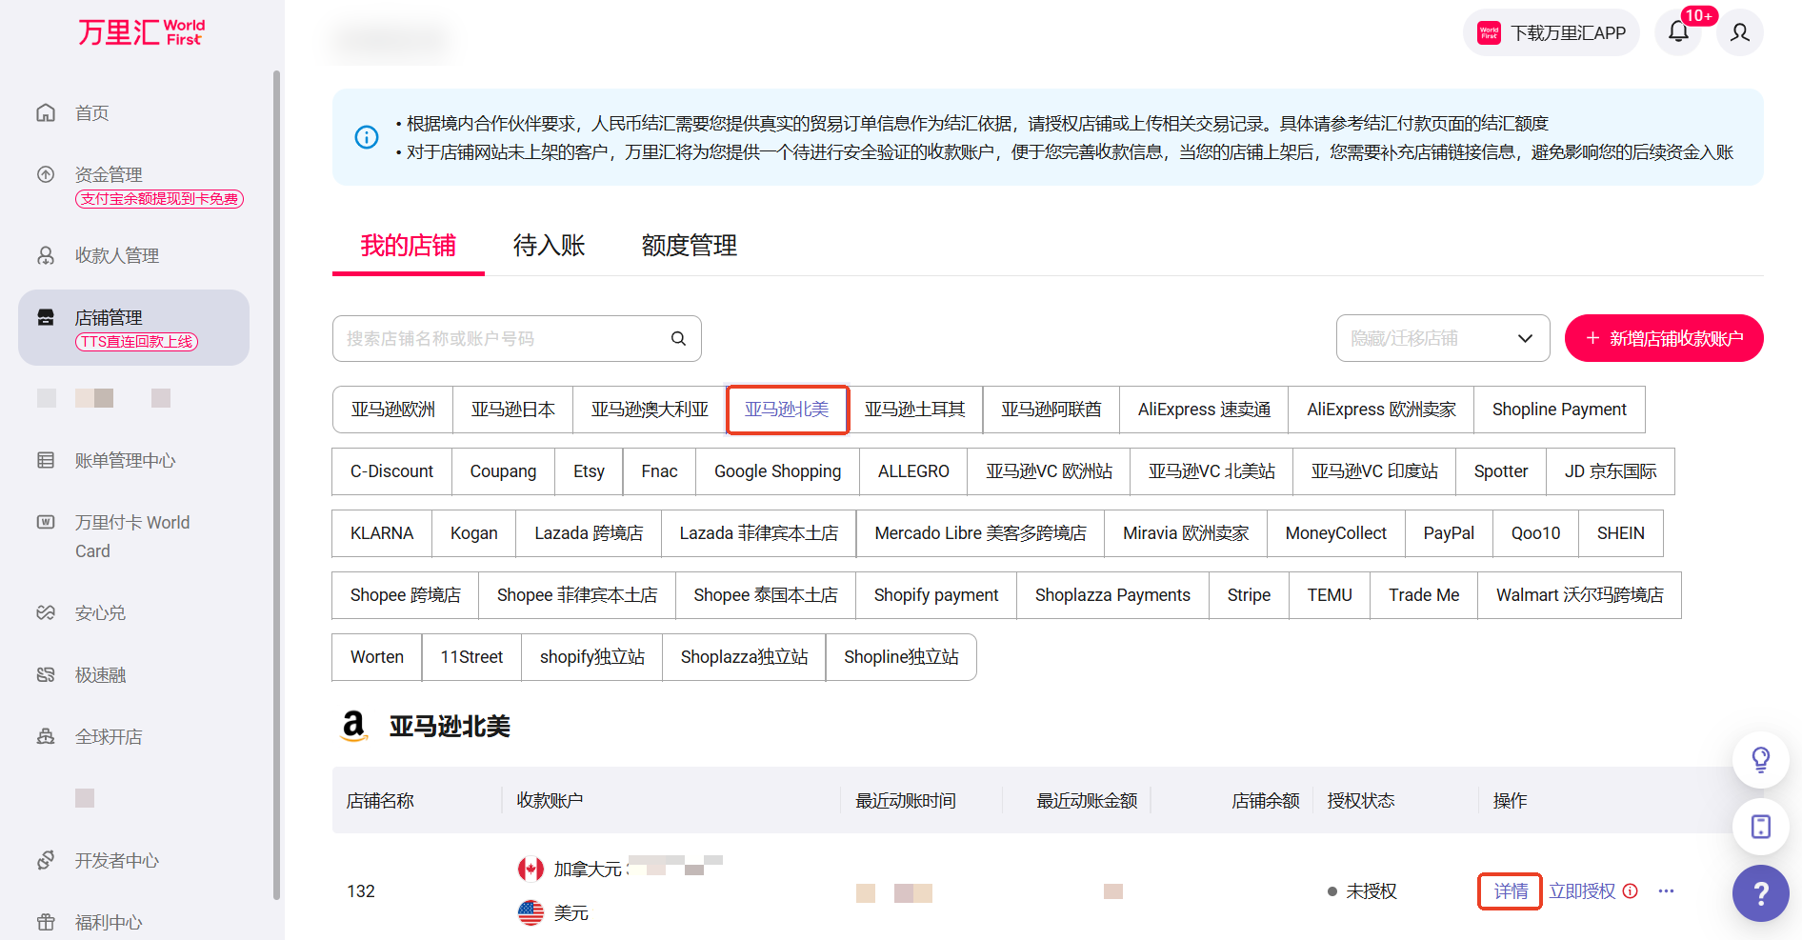Select the TEMU platform filter
The height and width of the screenshot is (940, 1802).
1329,595
